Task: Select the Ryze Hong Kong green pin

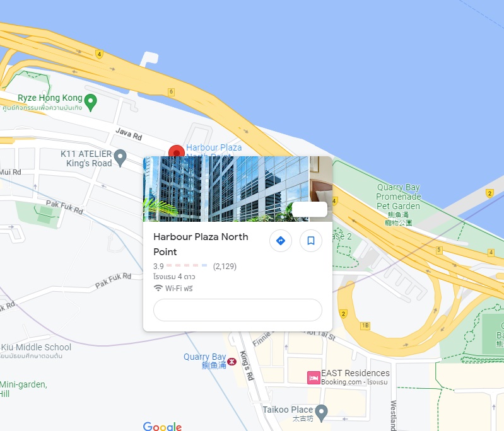Action: 91,103
